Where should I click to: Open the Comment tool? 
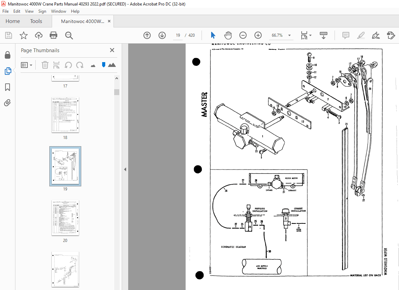tap(346, 35)
